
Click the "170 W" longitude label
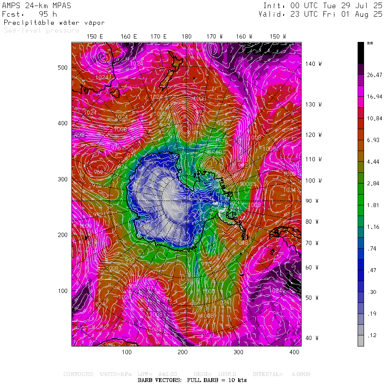214,37
